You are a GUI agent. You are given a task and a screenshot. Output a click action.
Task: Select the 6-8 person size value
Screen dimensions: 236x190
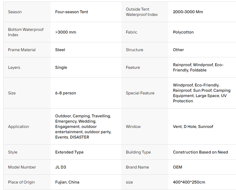(66, 93)
